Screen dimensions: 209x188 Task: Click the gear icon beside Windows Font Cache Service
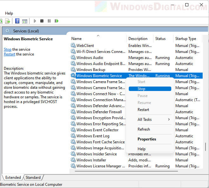click(x=73, y=142)
